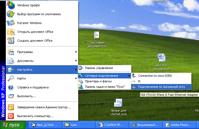Click the Каталог Windows icon

tap(11, 23)
